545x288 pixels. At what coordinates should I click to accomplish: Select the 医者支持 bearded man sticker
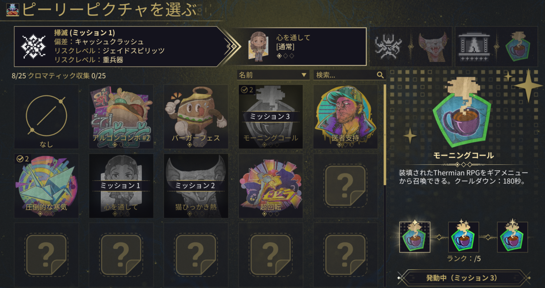point(345,117)
